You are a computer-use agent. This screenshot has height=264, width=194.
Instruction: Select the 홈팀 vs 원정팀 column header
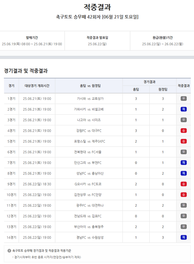[x=89, y=86]
